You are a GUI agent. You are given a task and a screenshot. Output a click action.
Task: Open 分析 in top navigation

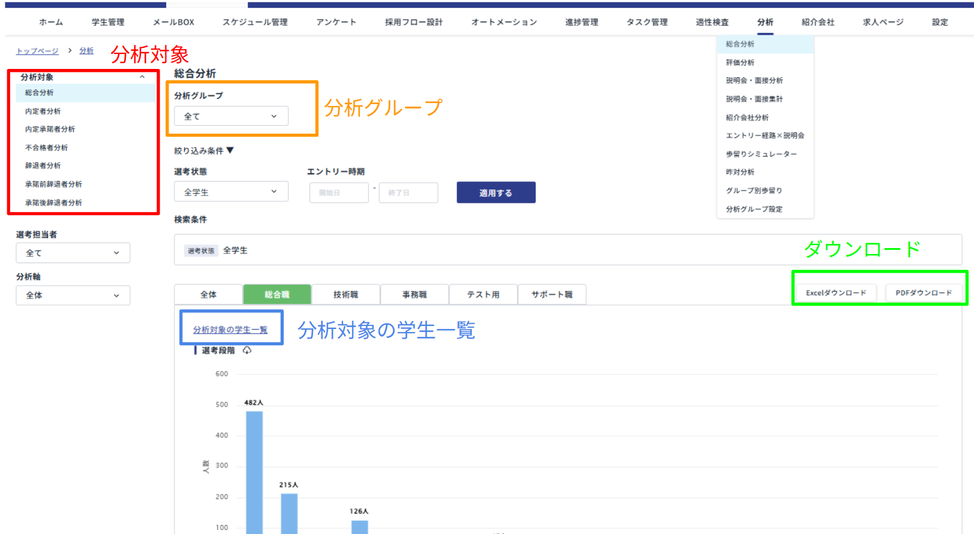tap(765, 22)
